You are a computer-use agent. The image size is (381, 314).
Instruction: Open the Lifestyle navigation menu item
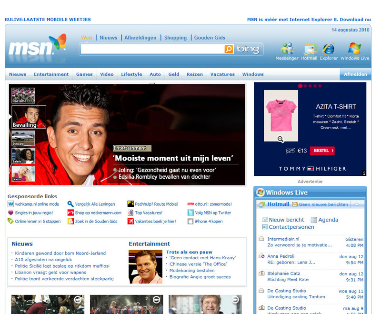tap(131, 74)
